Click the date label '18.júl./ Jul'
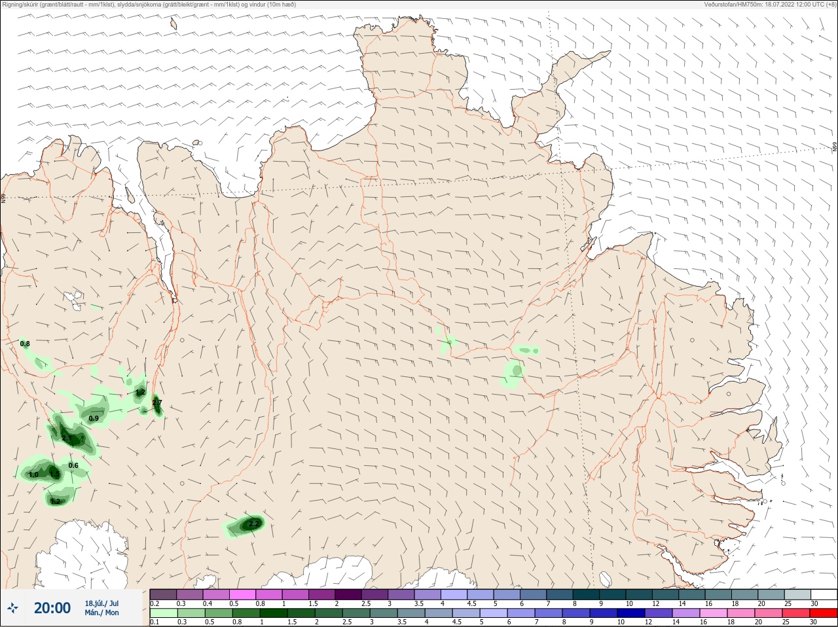This screenshot has height=627, width=838. [x=101, y=603]
